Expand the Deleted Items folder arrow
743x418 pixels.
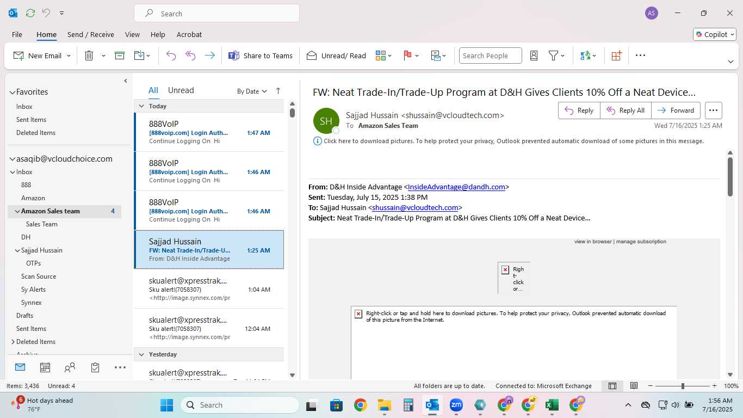coord(13,342)
